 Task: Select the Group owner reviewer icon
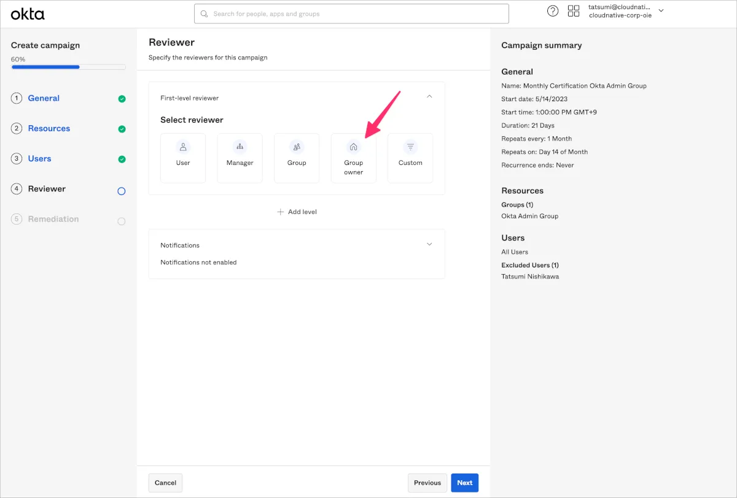click(353, 147)
